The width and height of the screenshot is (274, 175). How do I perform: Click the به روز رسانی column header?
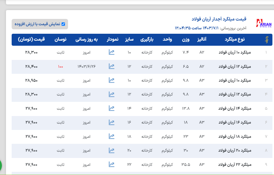pos(86,39)
